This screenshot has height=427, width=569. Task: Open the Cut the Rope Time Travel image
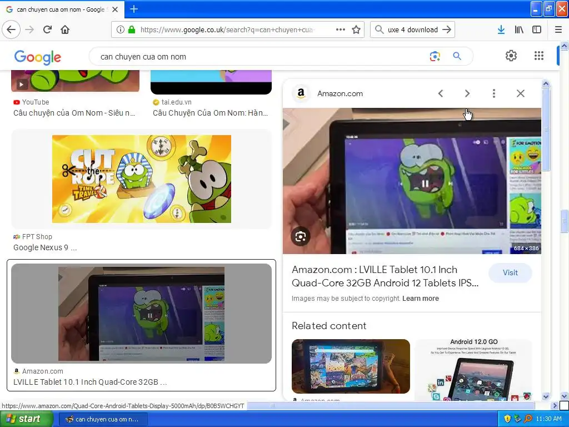[142, 179]
